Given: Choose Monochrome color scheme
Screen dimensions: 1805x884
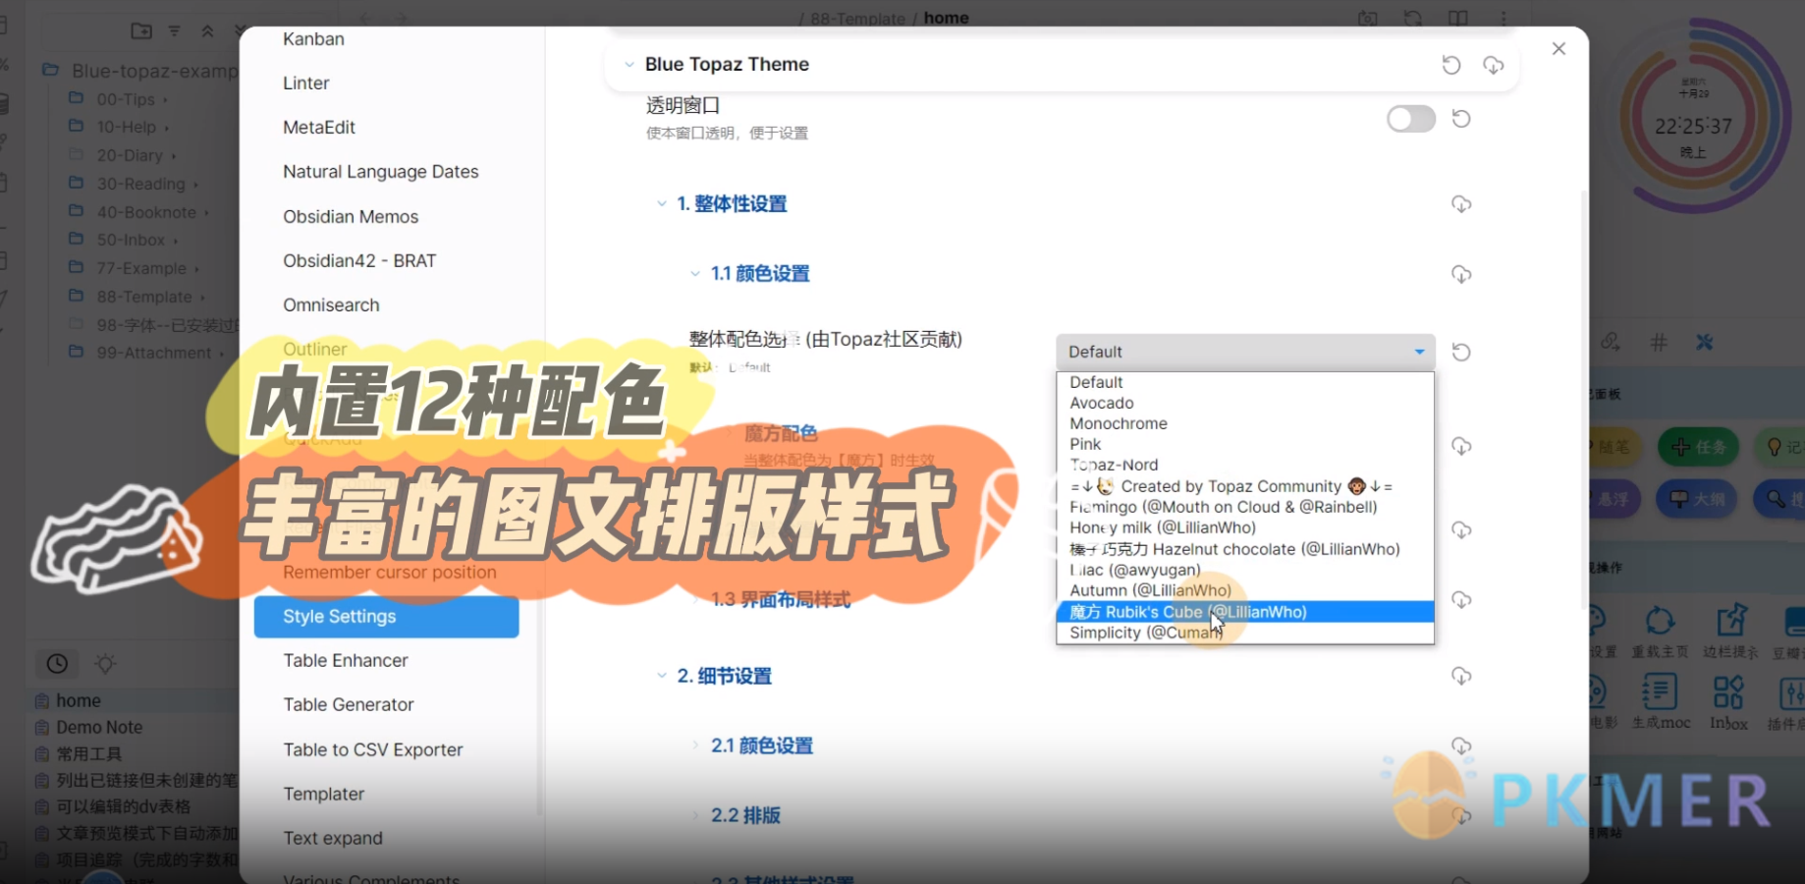Looking at the screenshot, I should (1245, 423).
